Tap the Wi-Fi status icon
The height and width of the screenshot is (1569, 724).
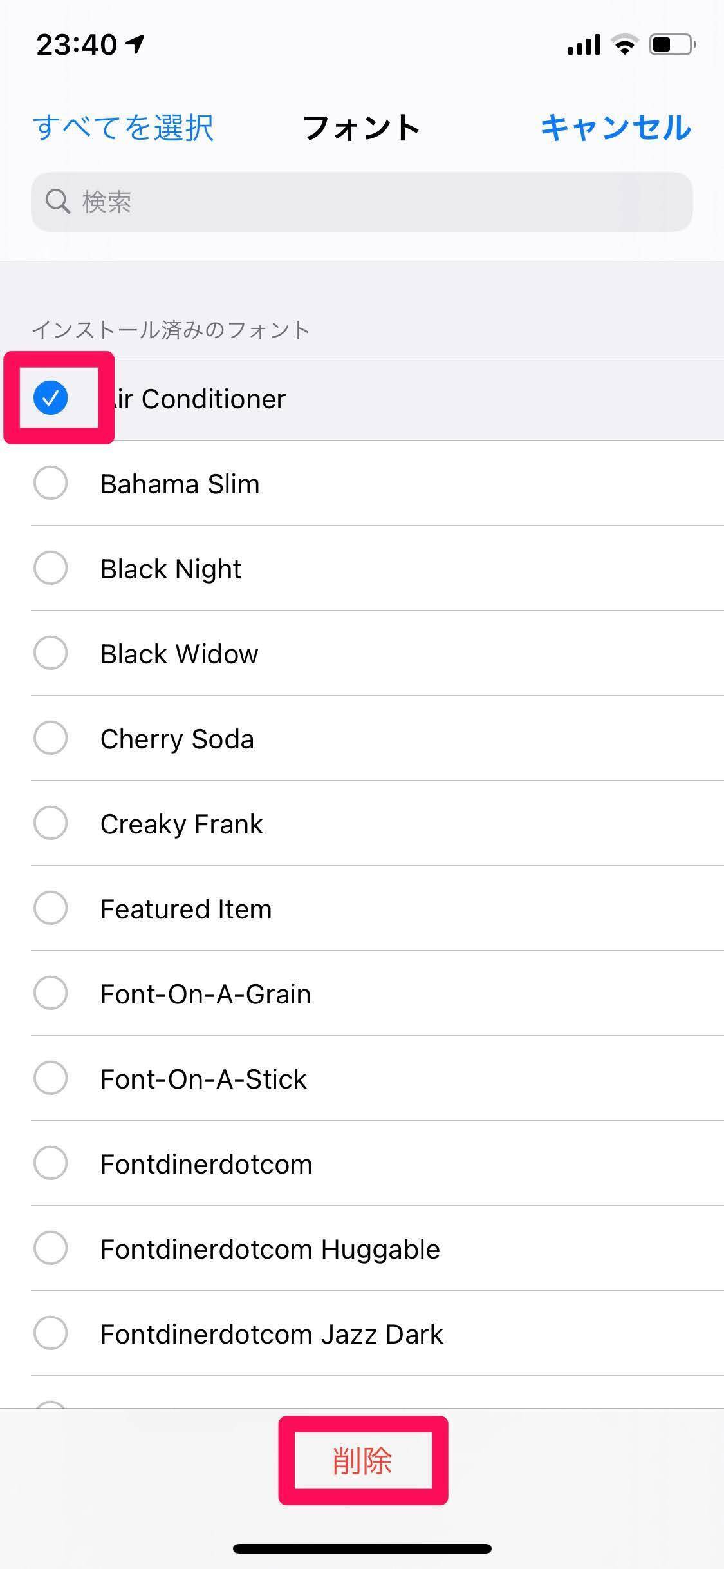pos(624,45)
